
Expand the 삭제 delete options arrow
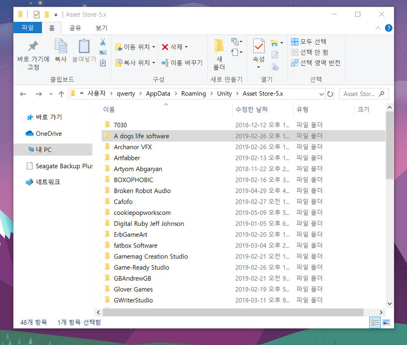point(186,47)
